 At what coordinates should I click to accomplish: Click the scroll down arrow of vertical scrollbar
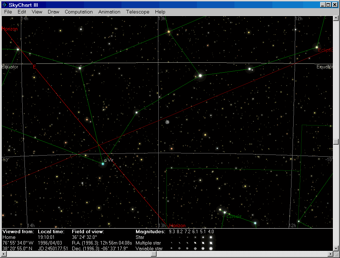pos(336,248)
